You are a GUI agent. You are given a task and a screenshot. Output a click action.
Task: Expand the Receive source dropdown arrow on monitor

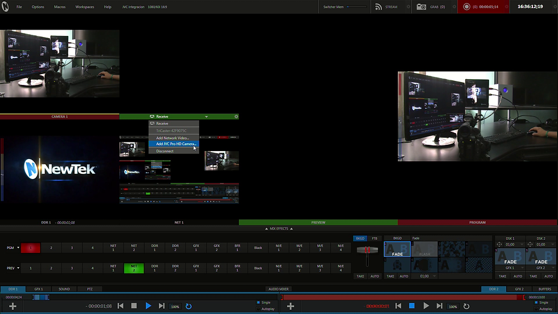click(x=206, y=116)
